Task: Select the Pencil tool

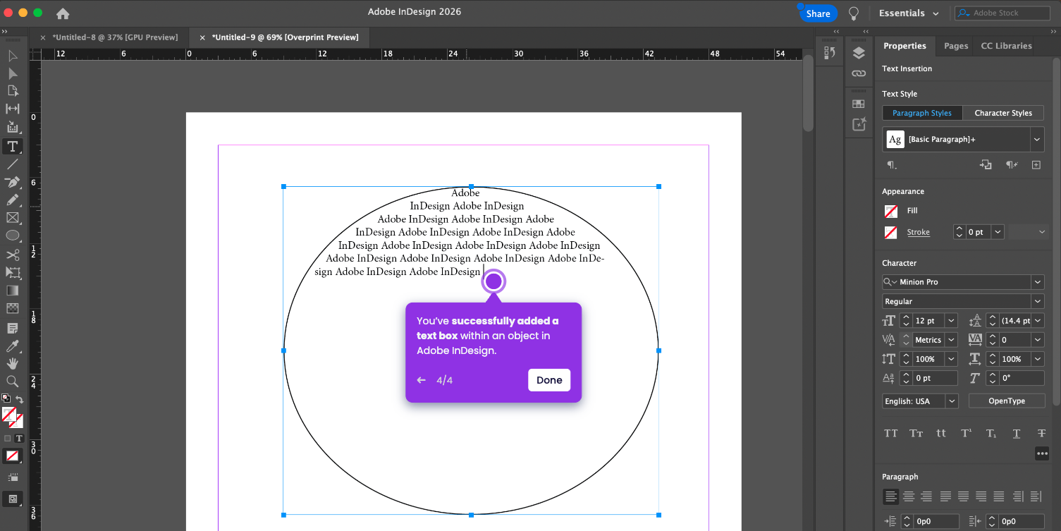Action: pos(13,200)
